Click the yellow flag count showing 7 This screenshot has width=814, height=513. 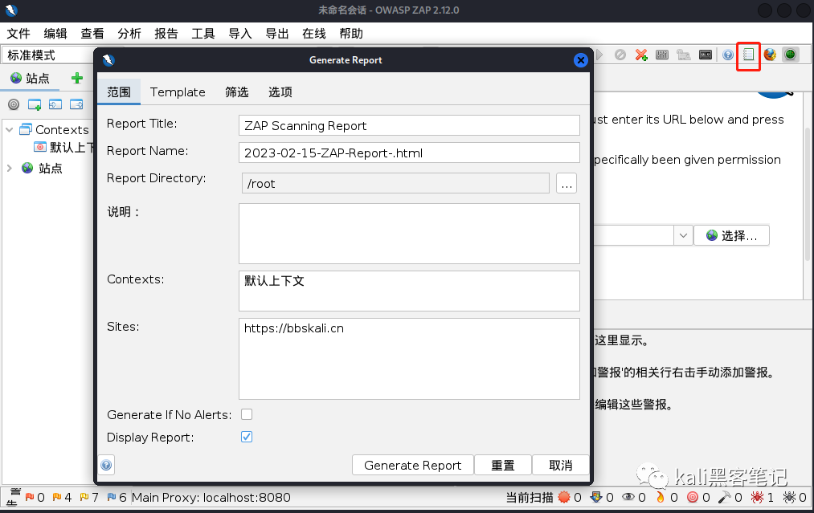(x=84, y=497)
